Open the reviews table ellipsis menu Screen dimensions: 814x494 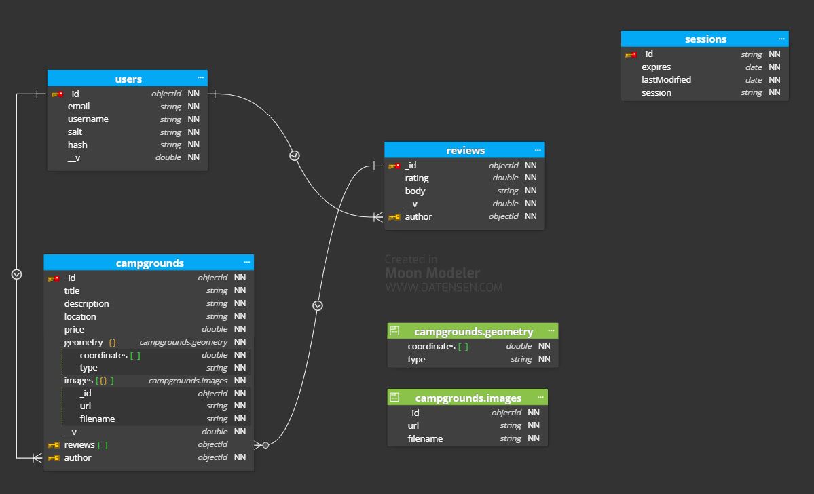click(x=538, y=150)
